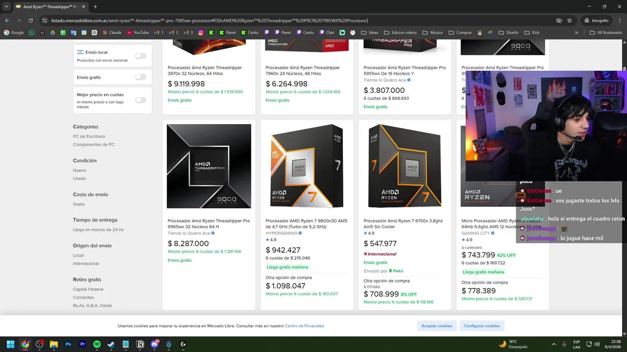The height and width of the screenshot is (352, 627).
Task: Open Discord from the taskbar
Action: tap(155, 344)
